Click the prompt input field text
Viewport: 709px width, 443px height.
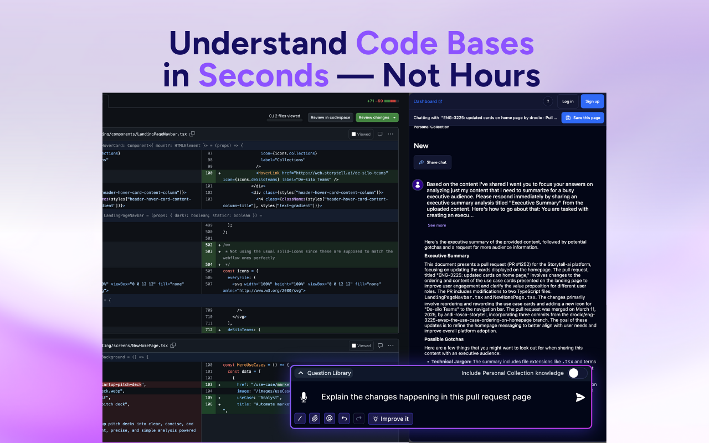[426, 397]
